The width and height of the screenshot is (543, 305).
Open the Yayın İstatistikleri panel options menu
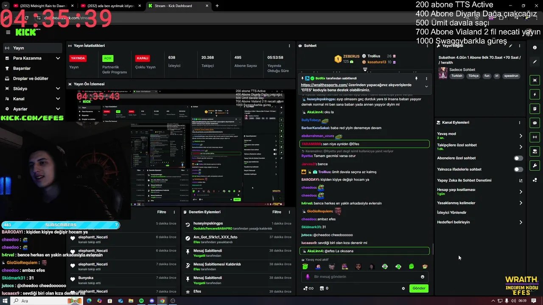pos(289,46)
